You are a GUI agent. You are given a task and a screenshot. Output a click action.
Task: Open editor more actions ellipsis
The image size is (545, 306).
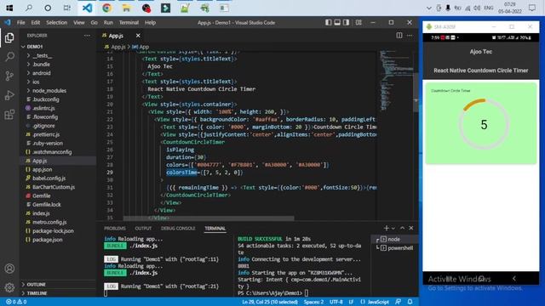pos(410,36)
